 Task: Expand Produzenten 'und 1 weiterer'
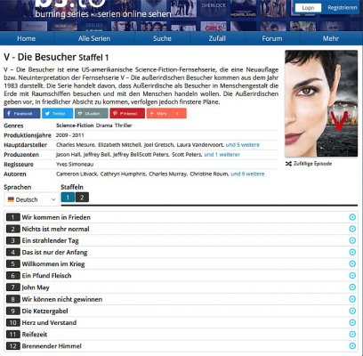point(222,155)
